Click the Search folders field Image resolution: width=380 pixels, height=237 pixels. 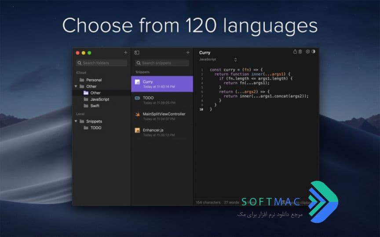[x=102, y=63]
